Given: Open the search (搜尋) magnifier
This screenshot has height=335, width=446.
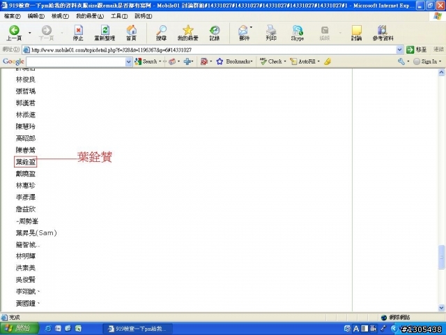Looking at the screenshot, I should (161, 33).
